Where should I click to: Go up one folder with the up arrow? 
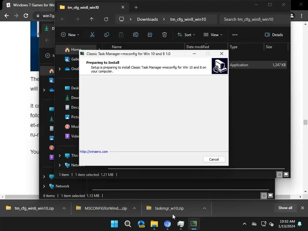pos(91,19)
